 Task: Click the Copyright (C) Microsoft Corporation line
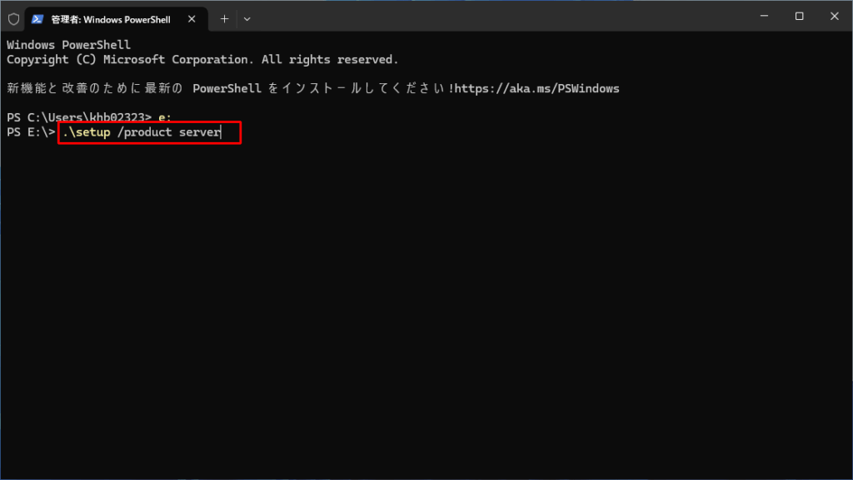(202, 60)
